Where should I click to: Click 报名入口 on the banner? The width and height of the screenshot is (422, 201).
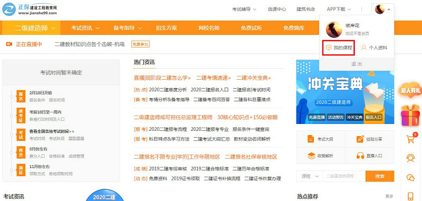(x=373, y=117)
